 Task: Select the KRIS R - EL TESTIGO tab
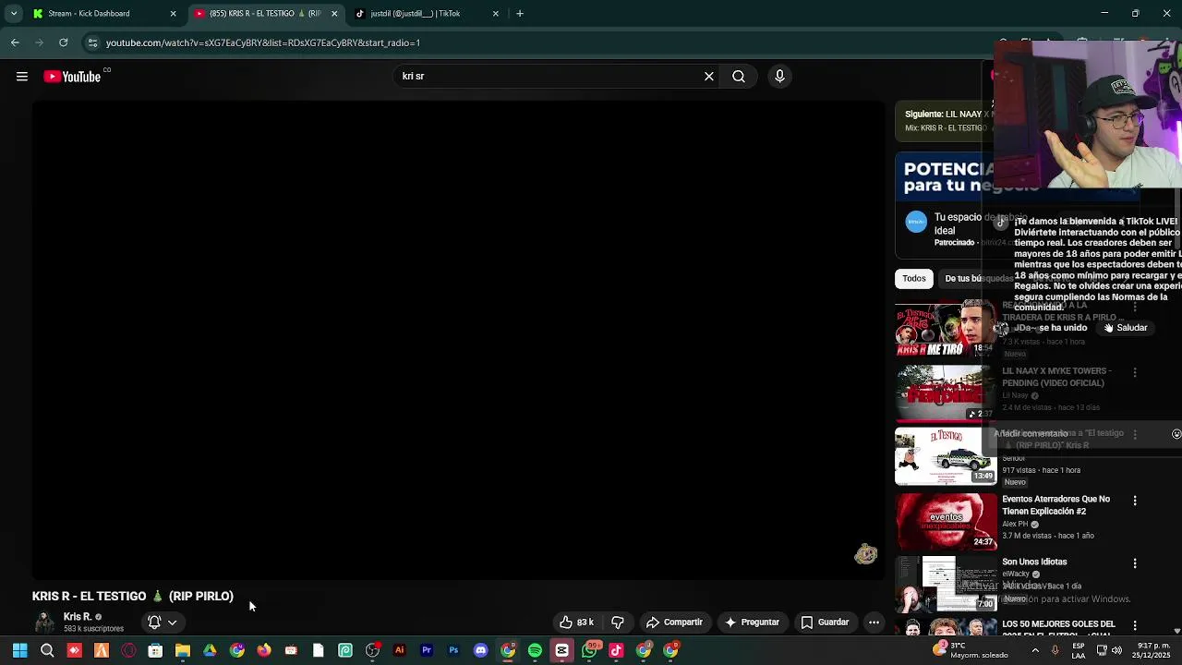[265, 14]
